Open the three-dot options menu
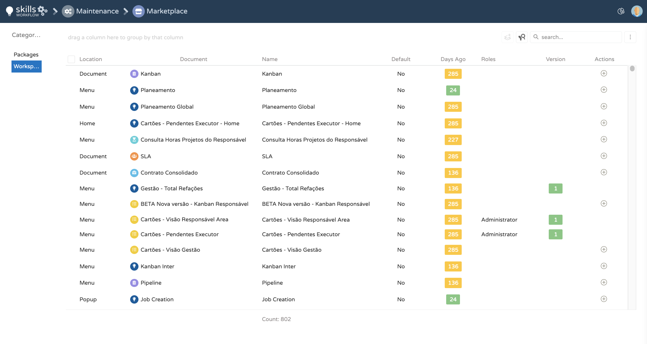The image size is (647, 344). click(630, 37)
